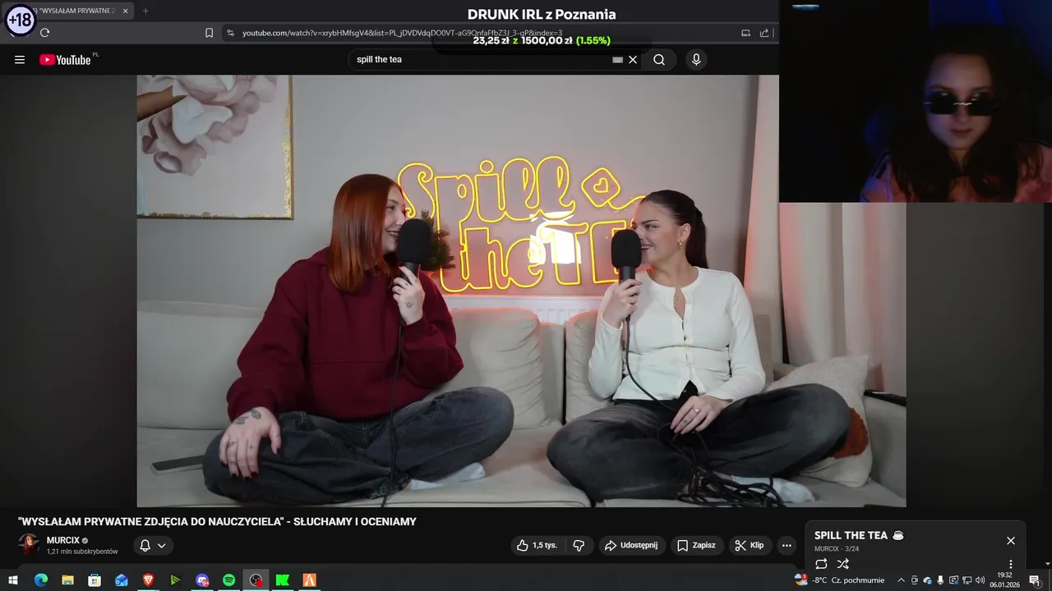The width and height of the screenshot is (1052, 591).
Task: Open the YouTube hamburger guide menu
Action: [20, 59]
